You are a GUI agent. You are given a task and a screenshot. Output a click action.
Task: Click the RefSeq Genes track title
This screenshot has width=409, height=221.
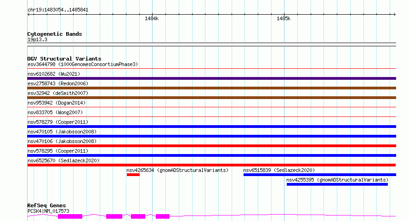(x=46, y=205)
